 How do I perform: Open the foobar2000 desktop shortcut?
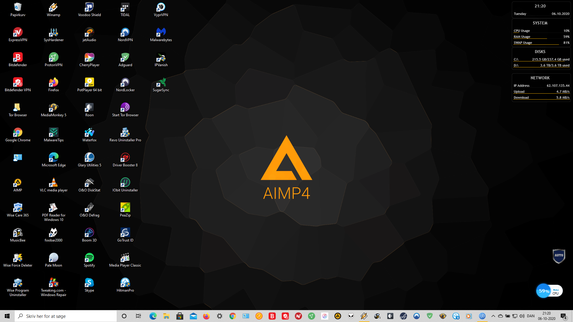click(x=53, y=233)
